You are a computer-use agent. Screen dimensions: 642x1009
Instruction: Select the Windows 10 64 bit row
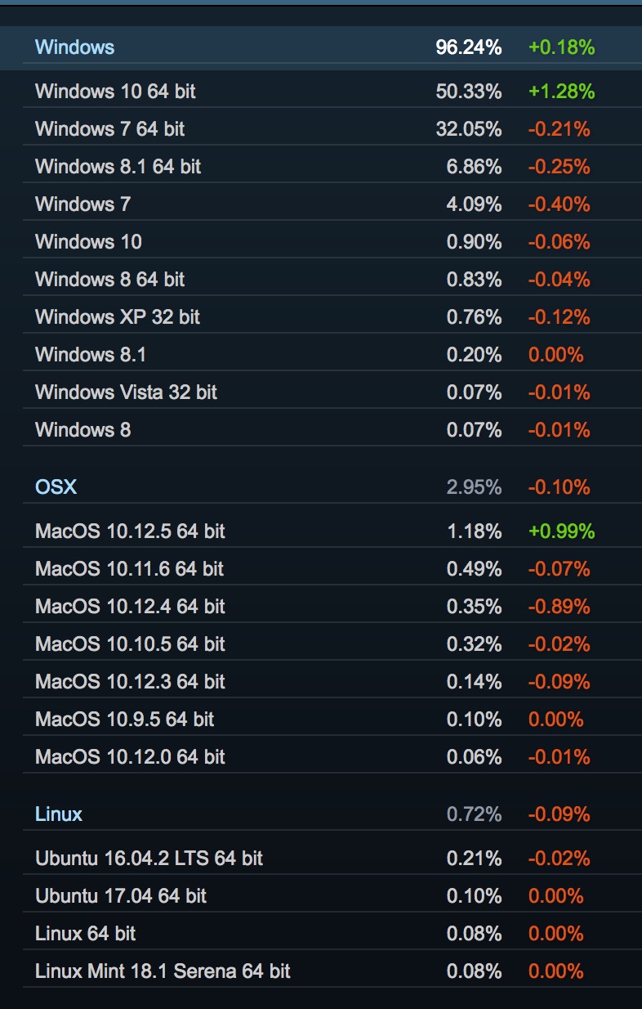click(115, 92)
